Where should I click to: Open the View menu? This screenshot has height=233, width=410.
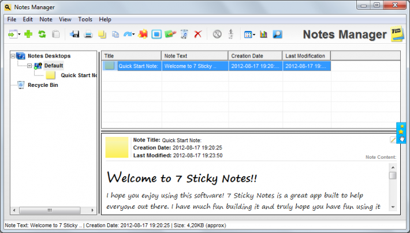click(x=65, y=20)
